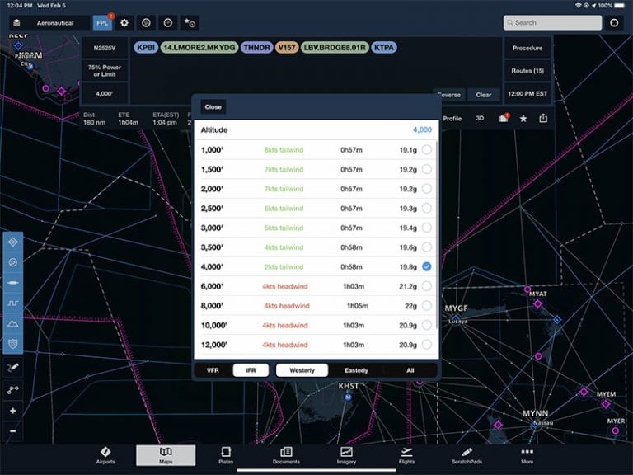Change the 12:00 PM EST departure time
Viewport: 633px width, 475px height.
527,94
